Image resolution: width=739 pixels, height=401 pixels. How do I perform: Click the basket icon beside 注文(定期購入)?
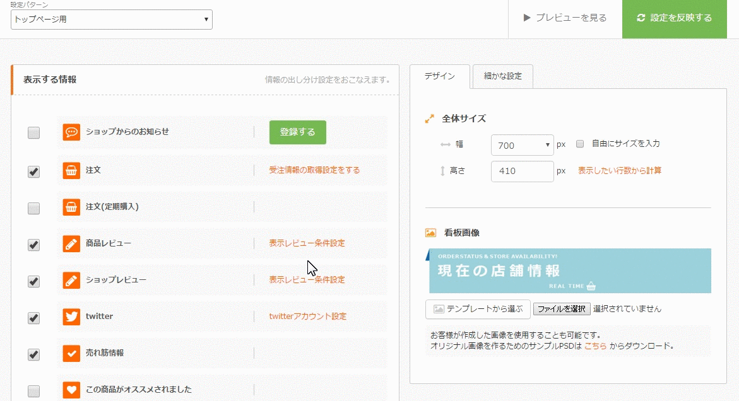coord(71,207)
